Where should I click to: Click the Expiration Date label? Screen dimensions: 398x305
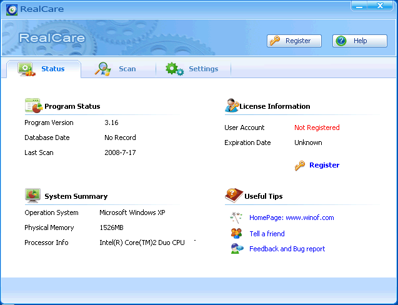(x=247, y=142)
